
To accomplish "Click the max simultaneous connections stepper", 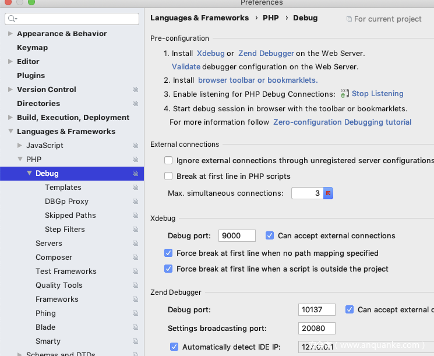I will pos(328,193).
